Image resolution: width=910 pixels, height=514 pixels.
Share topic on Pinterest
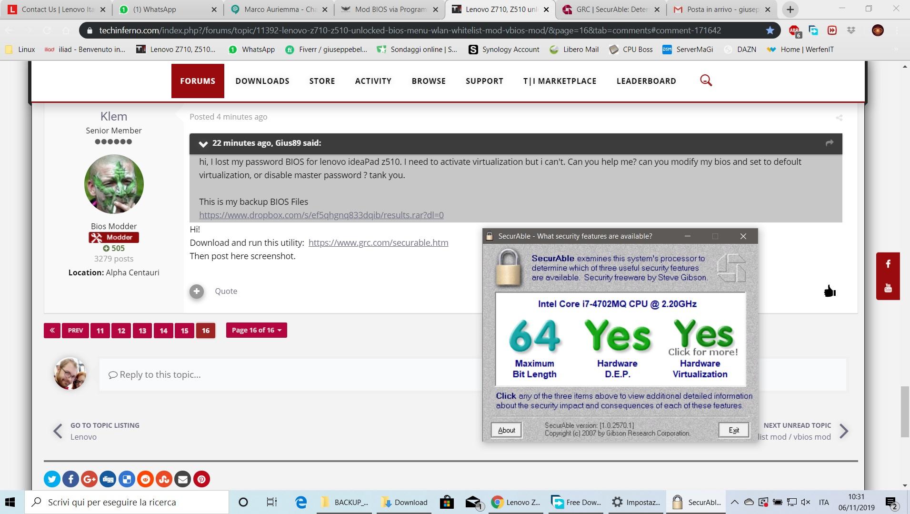[201, 479]
